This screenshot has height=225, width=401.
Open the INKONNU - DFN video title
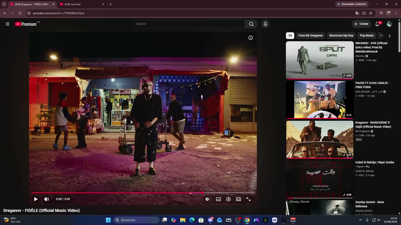pyautogui.click(x=371, y=47)
